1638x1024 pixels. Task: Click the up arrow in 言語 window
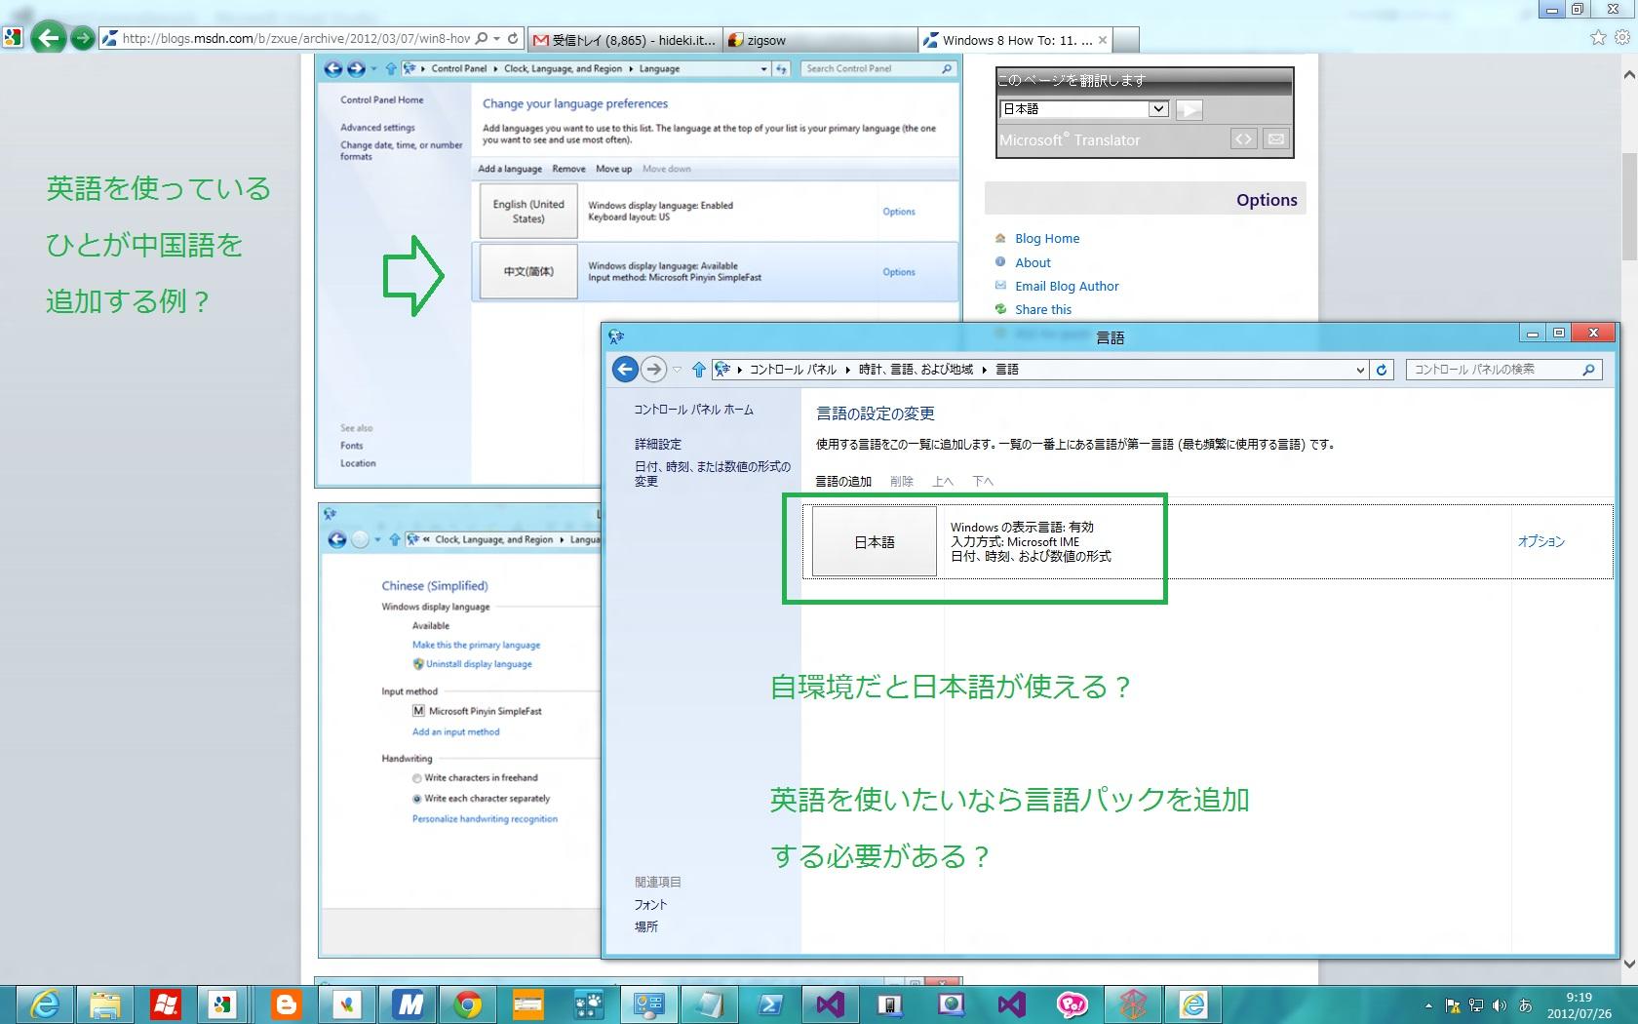coord(698,370)
